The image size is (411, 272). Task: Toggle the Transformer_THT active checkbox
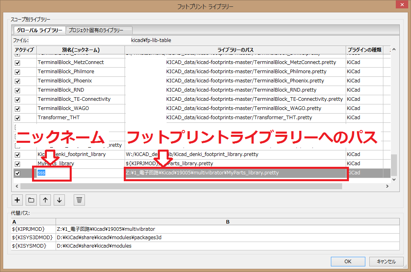pos(17,117)
